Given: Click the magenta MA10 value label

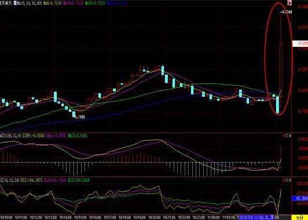Looking at the screenshot, I should click(74, 3).
